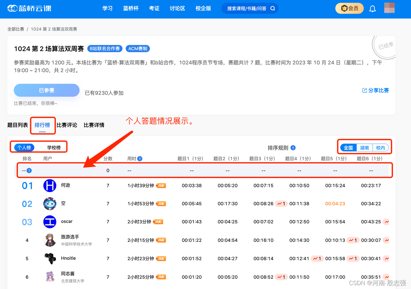
Task: Click Hnoitle's penalty badge on 题目4
Action: (x=317, y=259)
